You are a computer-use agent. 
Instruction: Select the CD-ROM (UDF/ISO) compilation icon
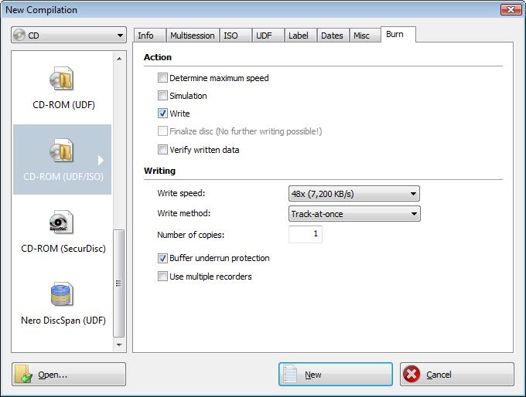pos(61,151)
